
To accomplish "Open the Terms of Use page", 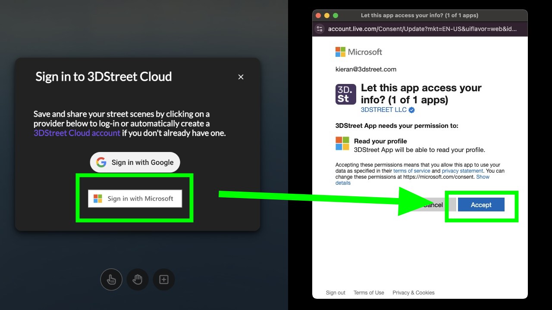I will (x=369, y=292).
